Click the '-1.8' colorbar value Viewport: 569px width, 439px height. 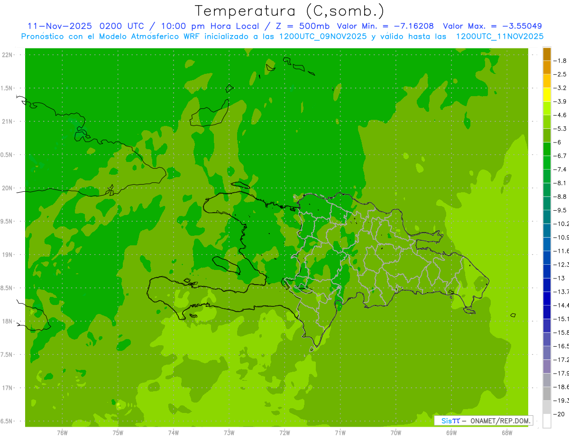pyautogui.click(x=560, y=61)
